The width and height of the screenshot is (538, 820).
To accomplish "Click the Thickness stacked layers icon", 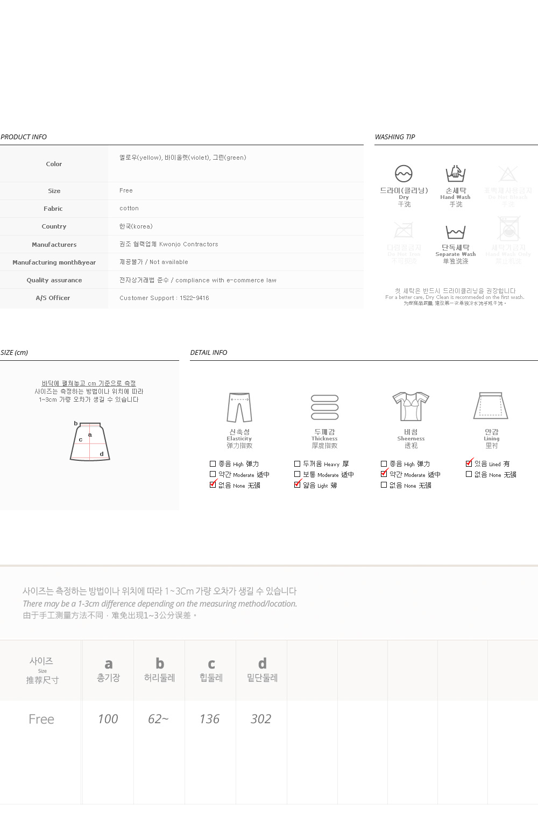I will (324, 408).
